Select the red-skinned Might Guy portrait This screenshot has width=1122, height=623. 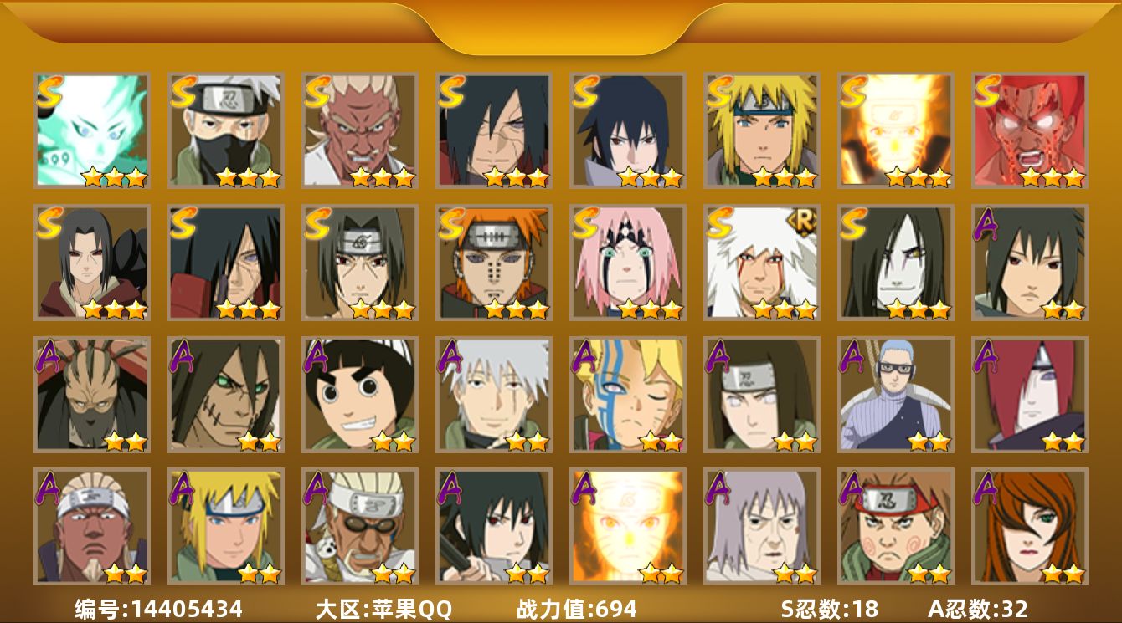[x=1029, y=130]
